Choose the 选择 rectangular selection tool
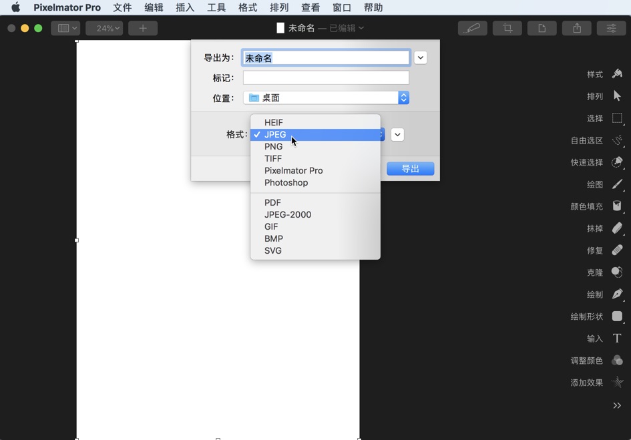 pos(617,118)
